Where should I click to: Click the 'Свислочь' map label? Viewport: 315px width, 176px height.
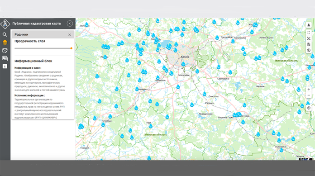point(213,96)
